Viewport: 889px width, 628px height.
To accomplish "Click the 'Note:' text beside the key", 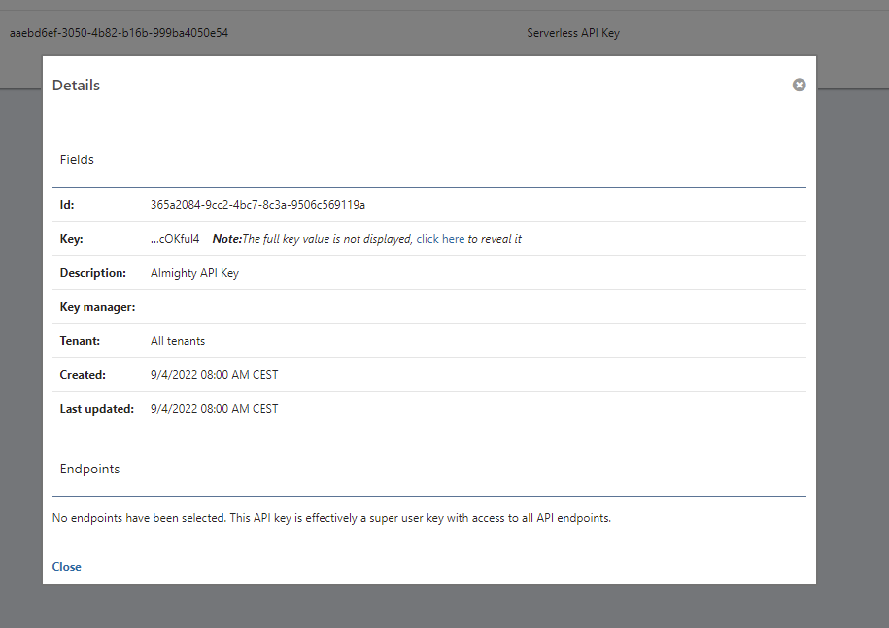I will point(226,239).
